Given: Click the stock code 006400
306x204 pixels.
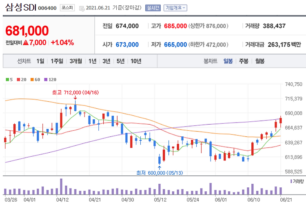Looking at the screenshot, I should coord(47,8).
